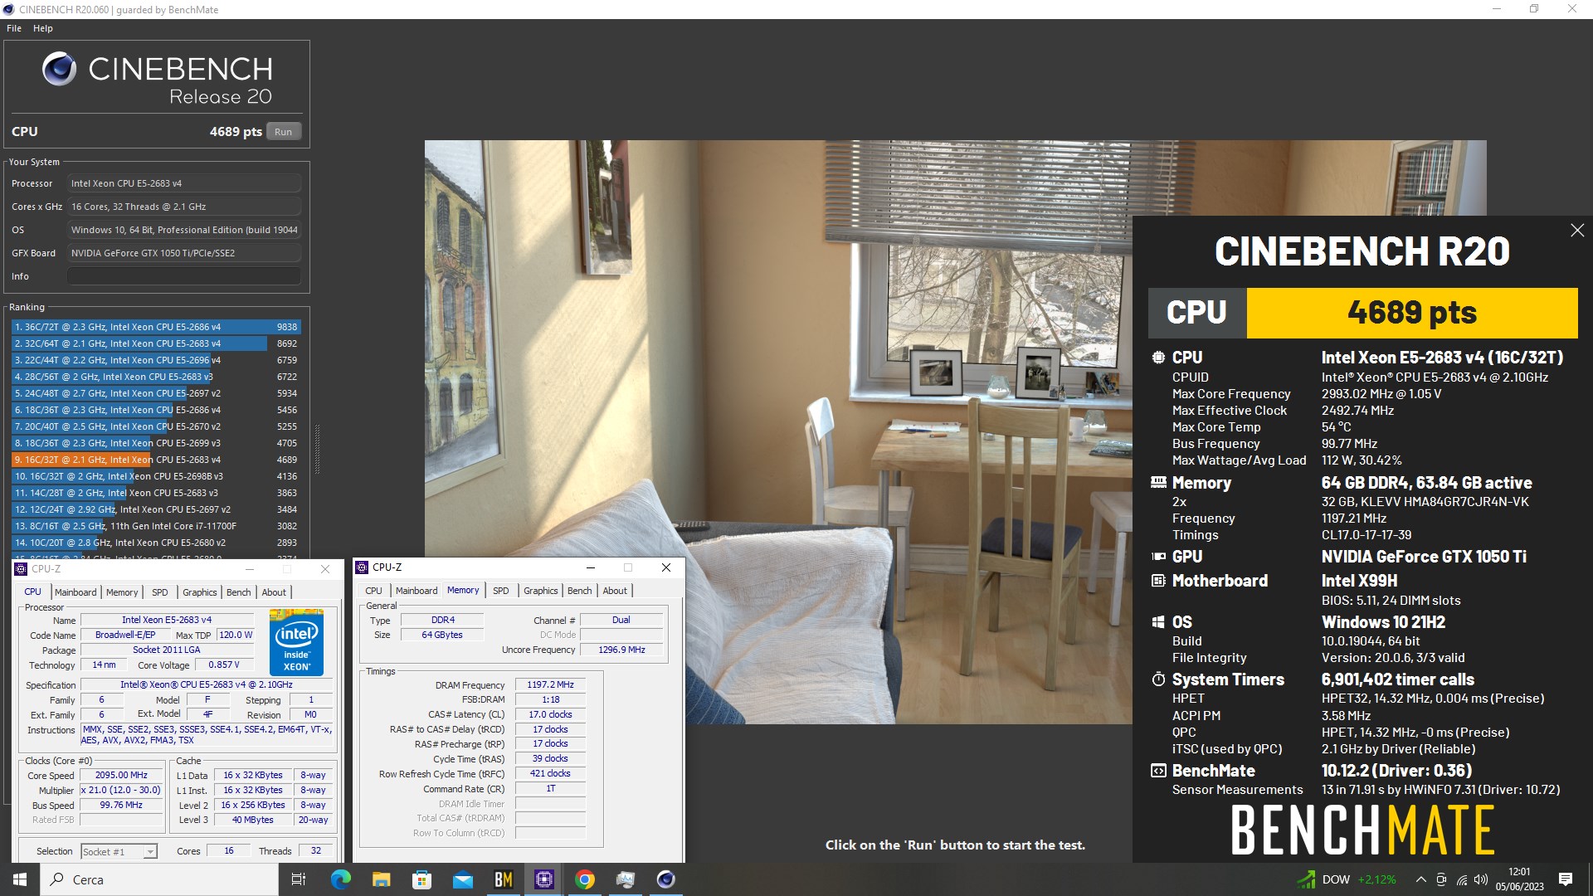Select ranking entry 32C/64T E5-2683 v4
The image size is (1593, 896).
coord(156,343)
